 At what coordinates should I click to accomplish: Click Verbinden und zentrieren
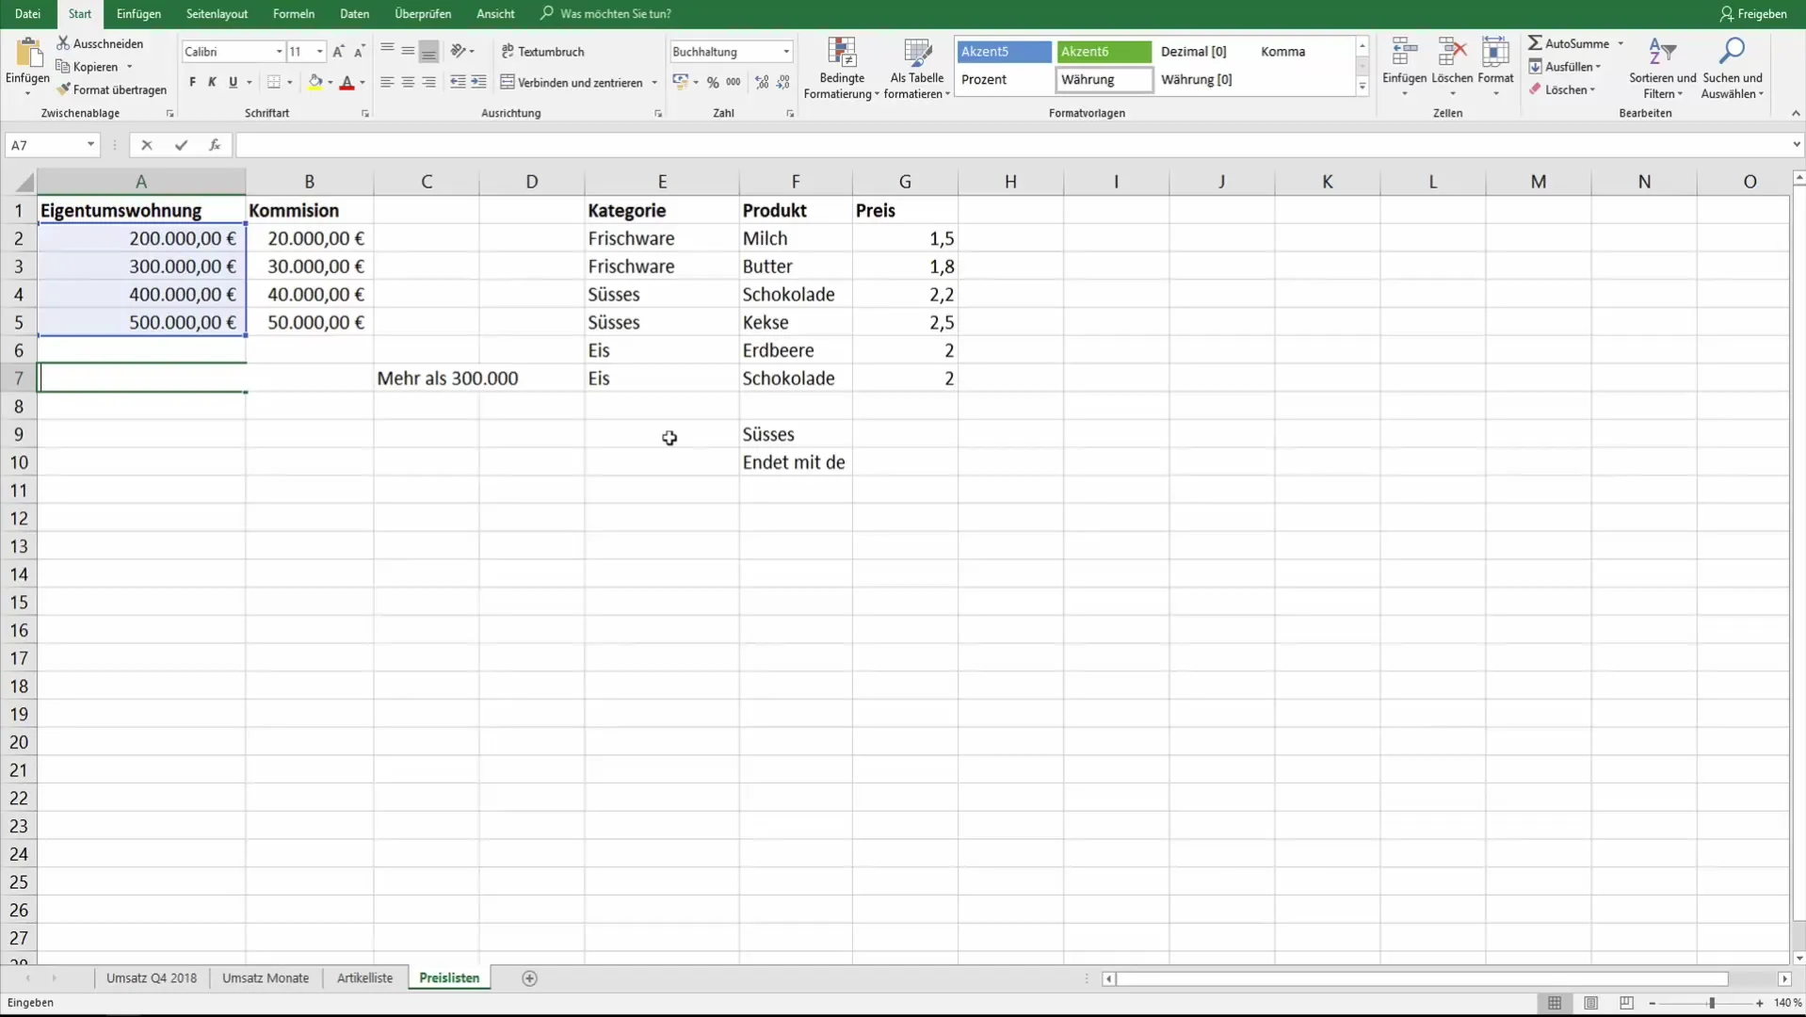pyautogui.click(x=572, y=83)
